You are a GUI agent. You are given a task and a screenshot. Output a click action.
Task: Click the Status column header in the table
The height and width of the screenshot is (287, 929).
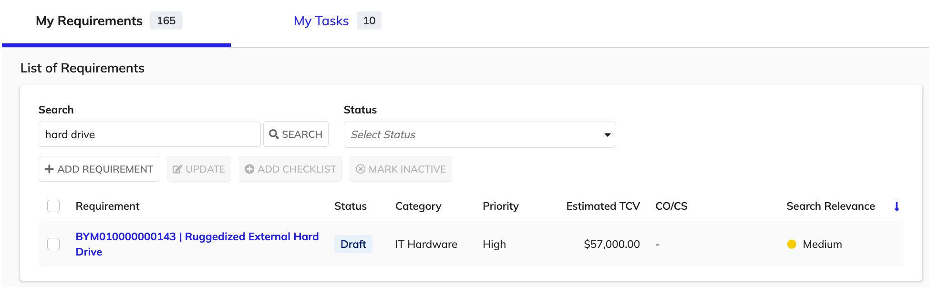351,206
